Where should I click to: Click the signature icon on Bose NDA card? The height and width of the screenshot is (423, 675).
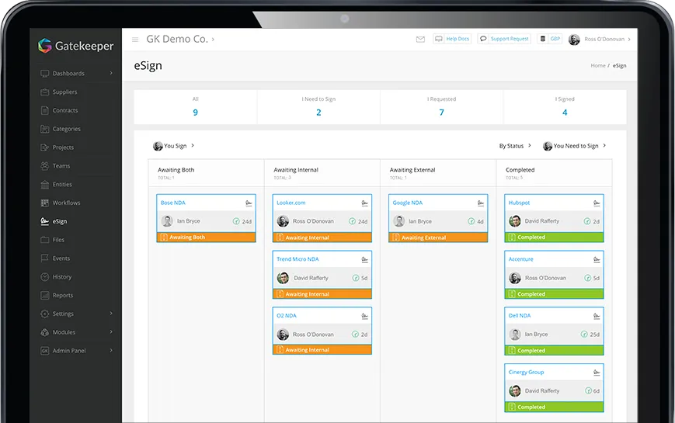(x=249, y=203)
